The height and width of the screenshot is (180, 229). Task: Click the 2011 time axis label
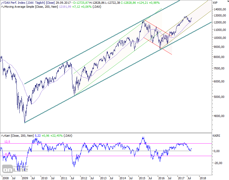[64, 178]
